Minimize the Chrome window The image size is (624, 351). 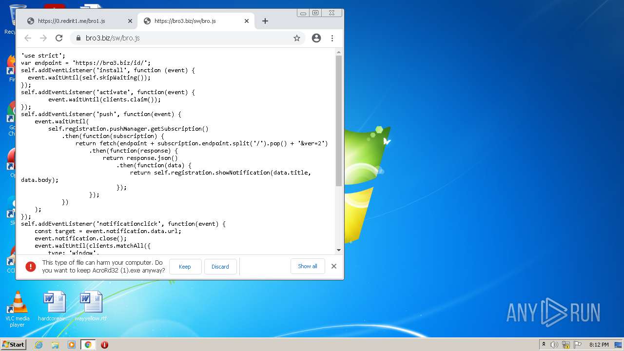pos(303,13)
